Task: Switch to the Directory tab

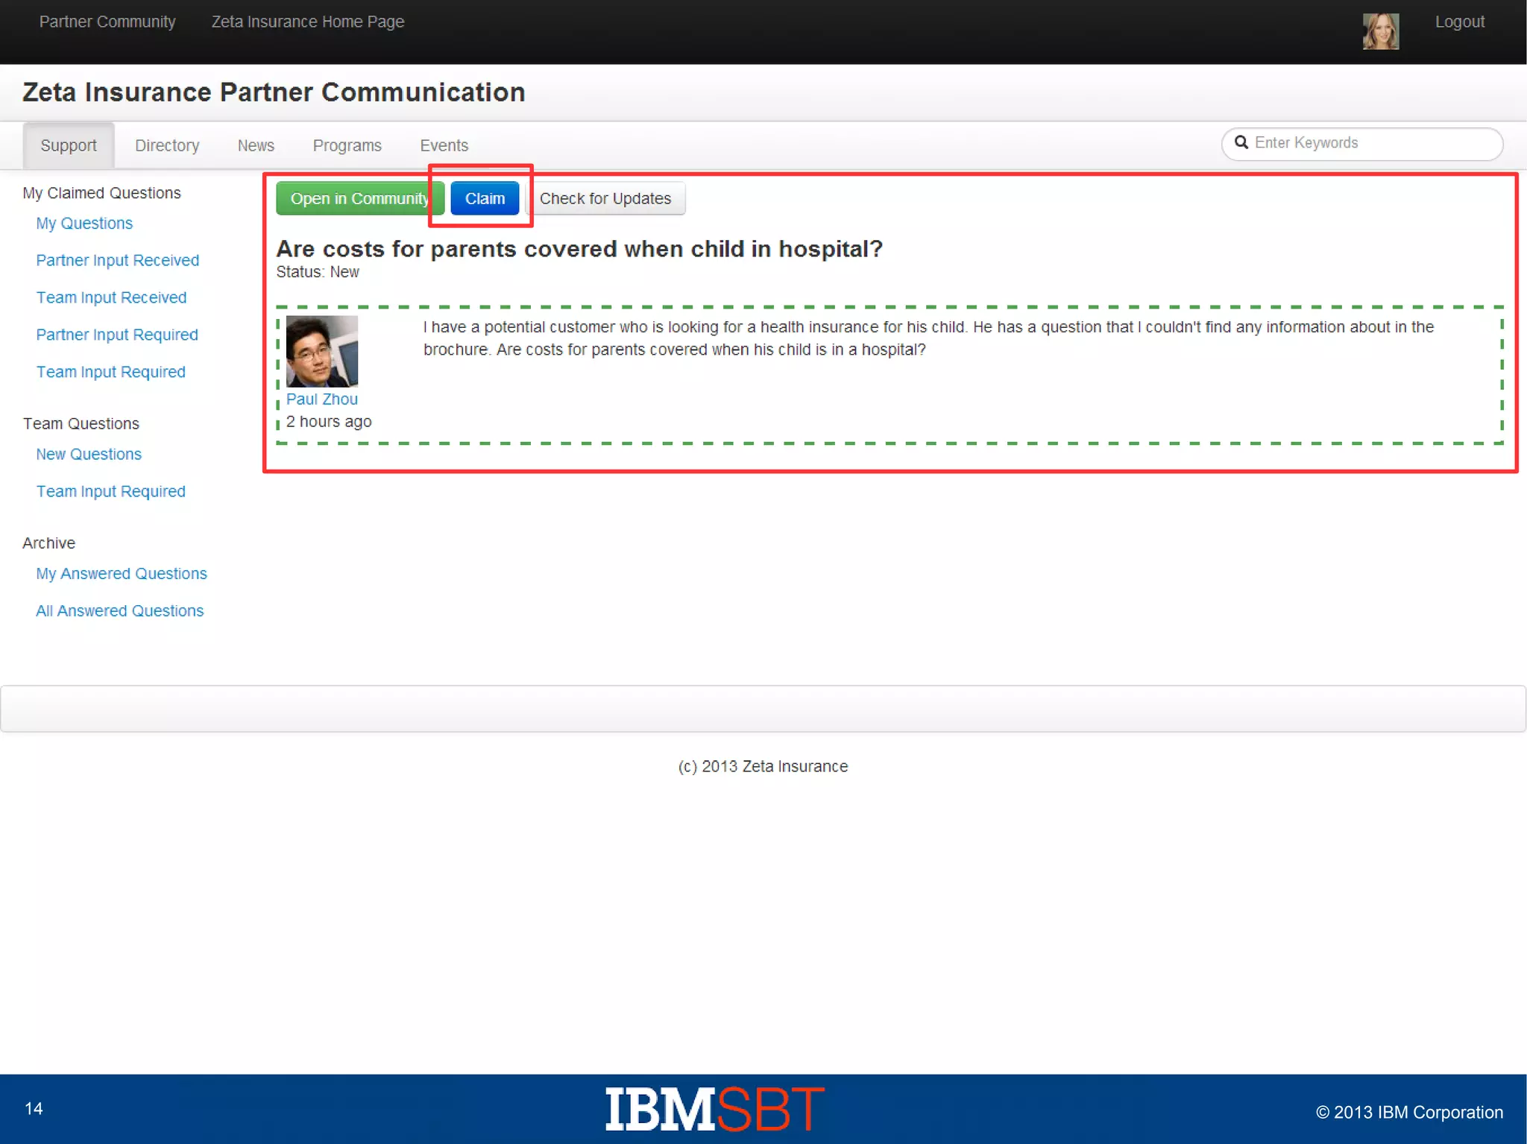Action: tap(167, 145)
